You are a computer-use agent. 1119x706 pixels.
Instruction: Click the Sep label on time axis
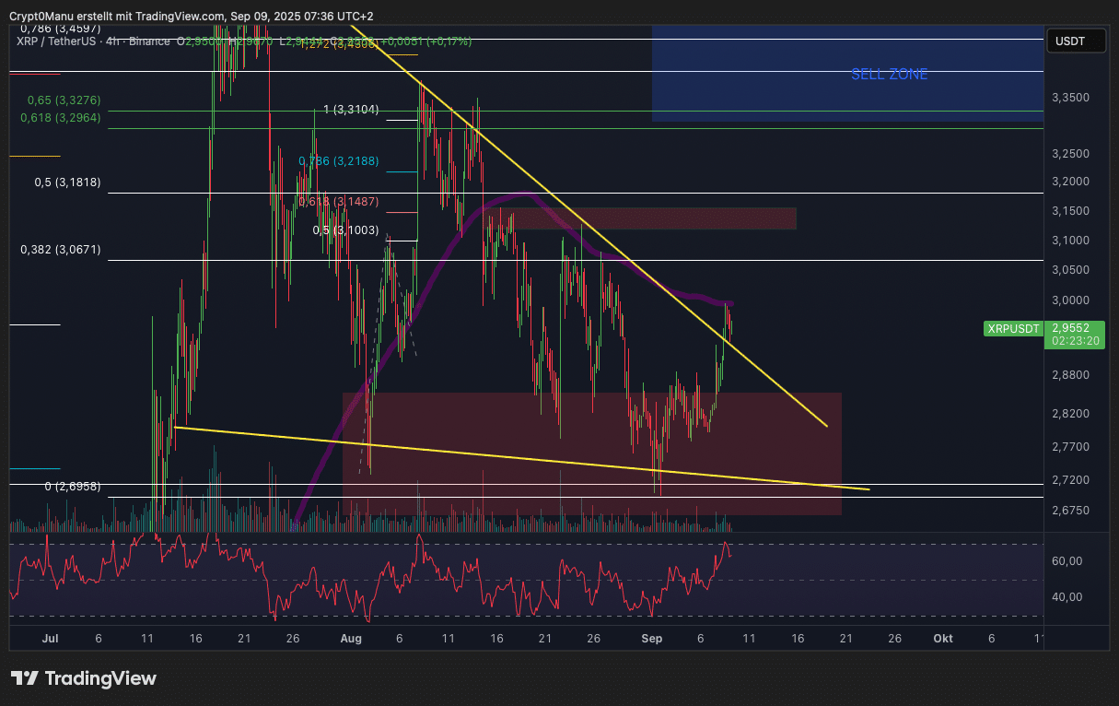click(x=652, y=638)
